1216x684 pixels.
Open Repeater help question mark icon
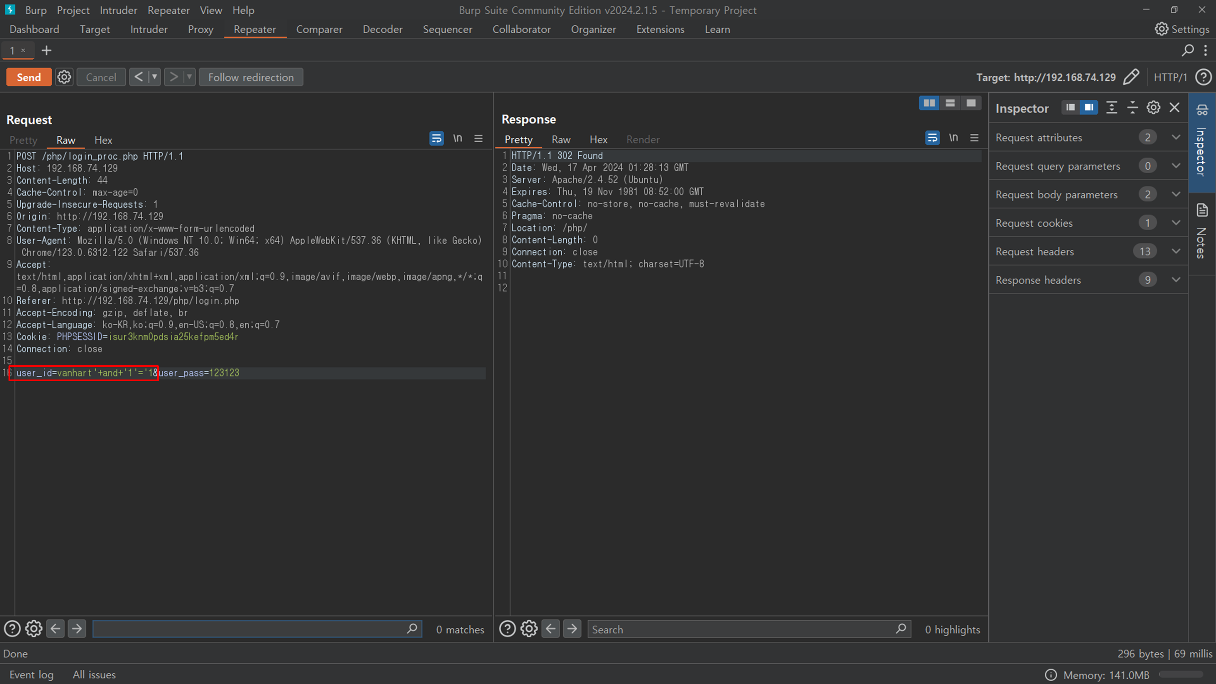(1203, 77)
